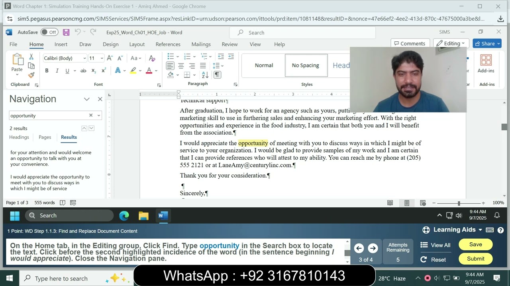Open the Insert ribbon tab
This screenshot has height=286, width=510.
[61, 44]
